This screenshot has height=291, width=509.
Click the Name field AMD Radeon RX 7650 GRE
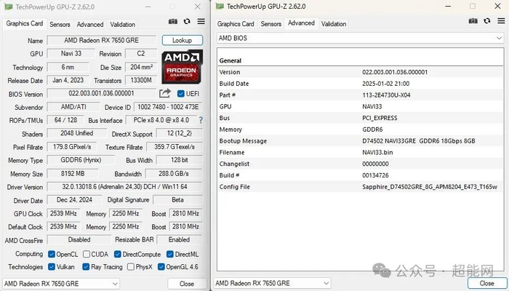102,40
